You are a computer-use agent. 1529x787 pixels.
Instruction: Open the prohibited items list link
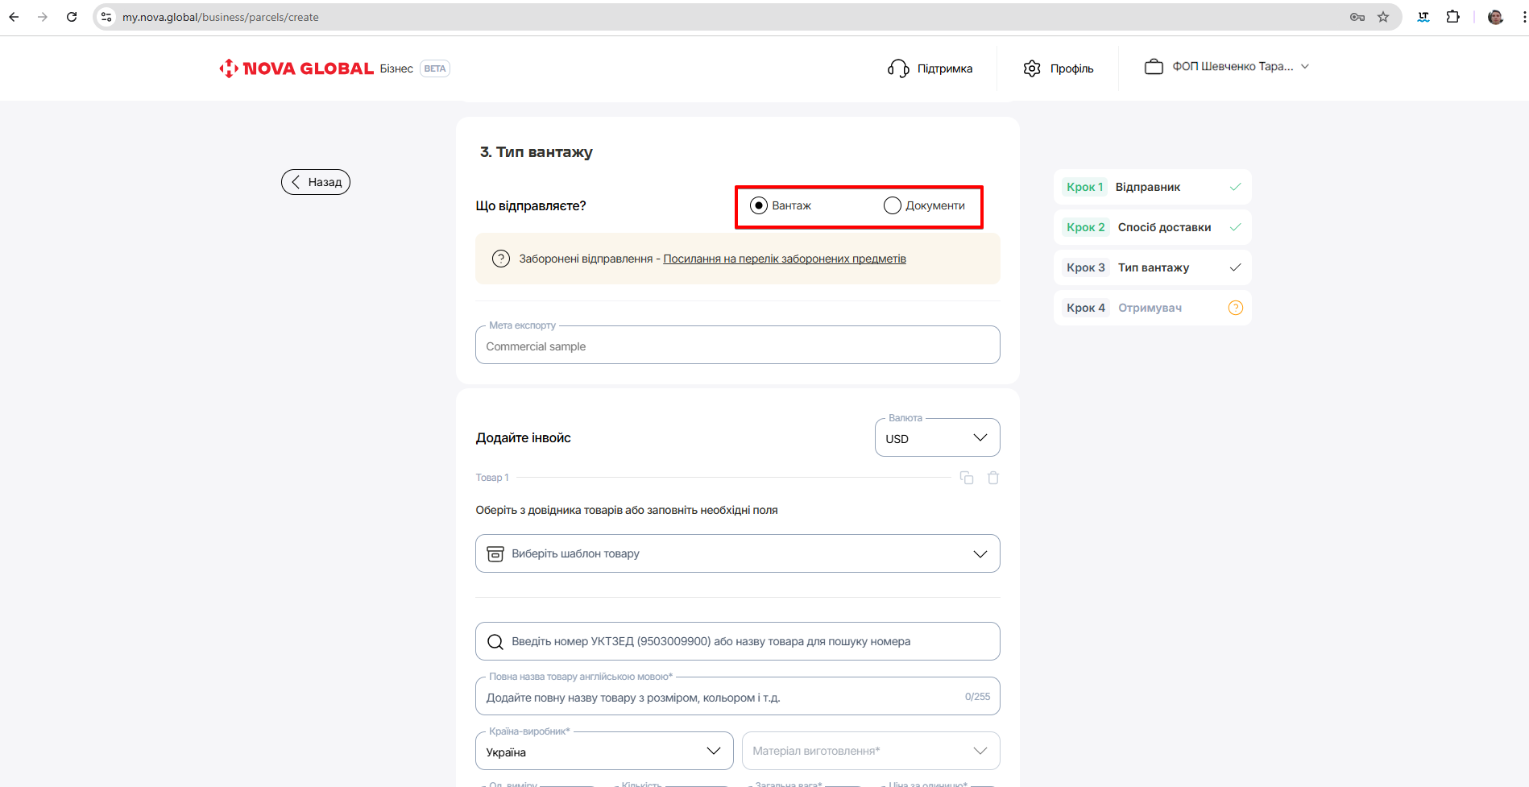(784, 259)
